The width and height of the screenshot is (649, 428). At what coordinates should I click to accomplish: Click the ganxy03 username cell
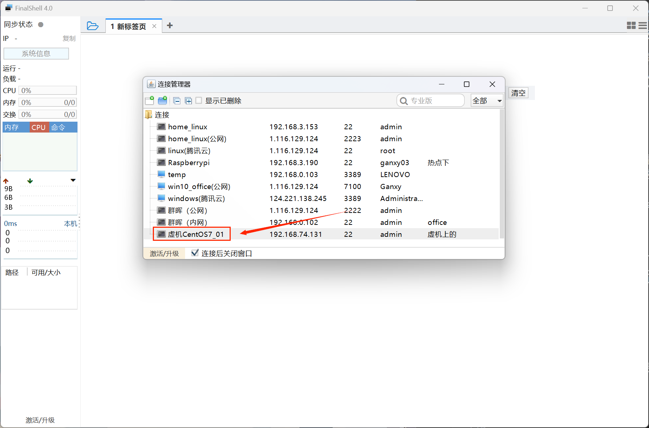[x=395, y=163]
